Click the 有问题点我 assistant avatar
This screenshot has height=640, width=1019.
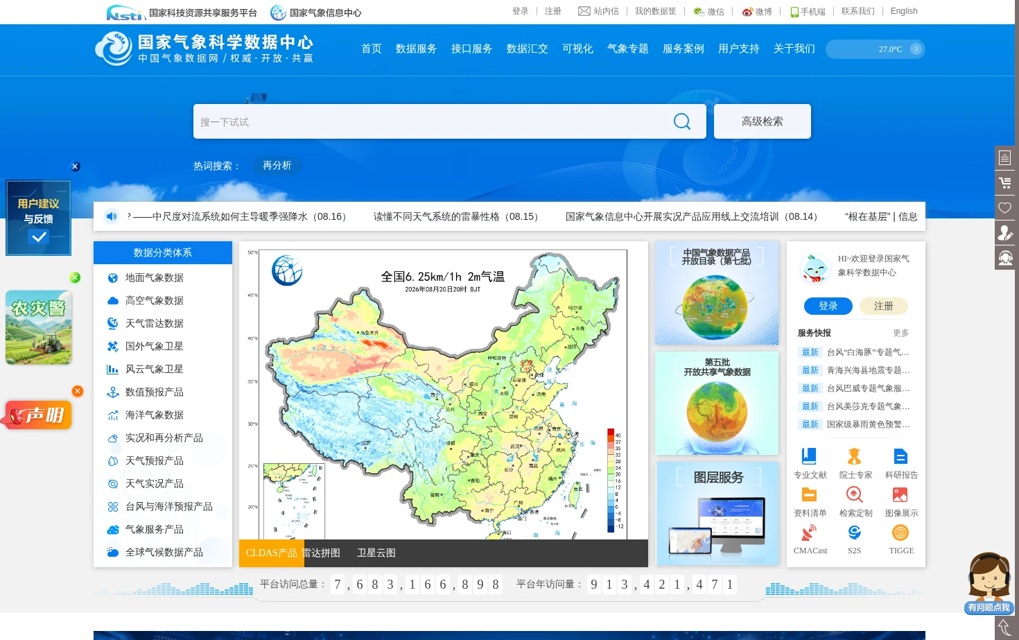989,582
